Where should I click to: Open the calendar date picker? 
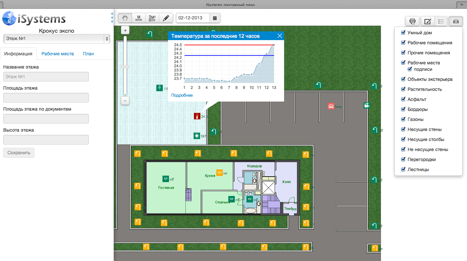click(215, 18)
